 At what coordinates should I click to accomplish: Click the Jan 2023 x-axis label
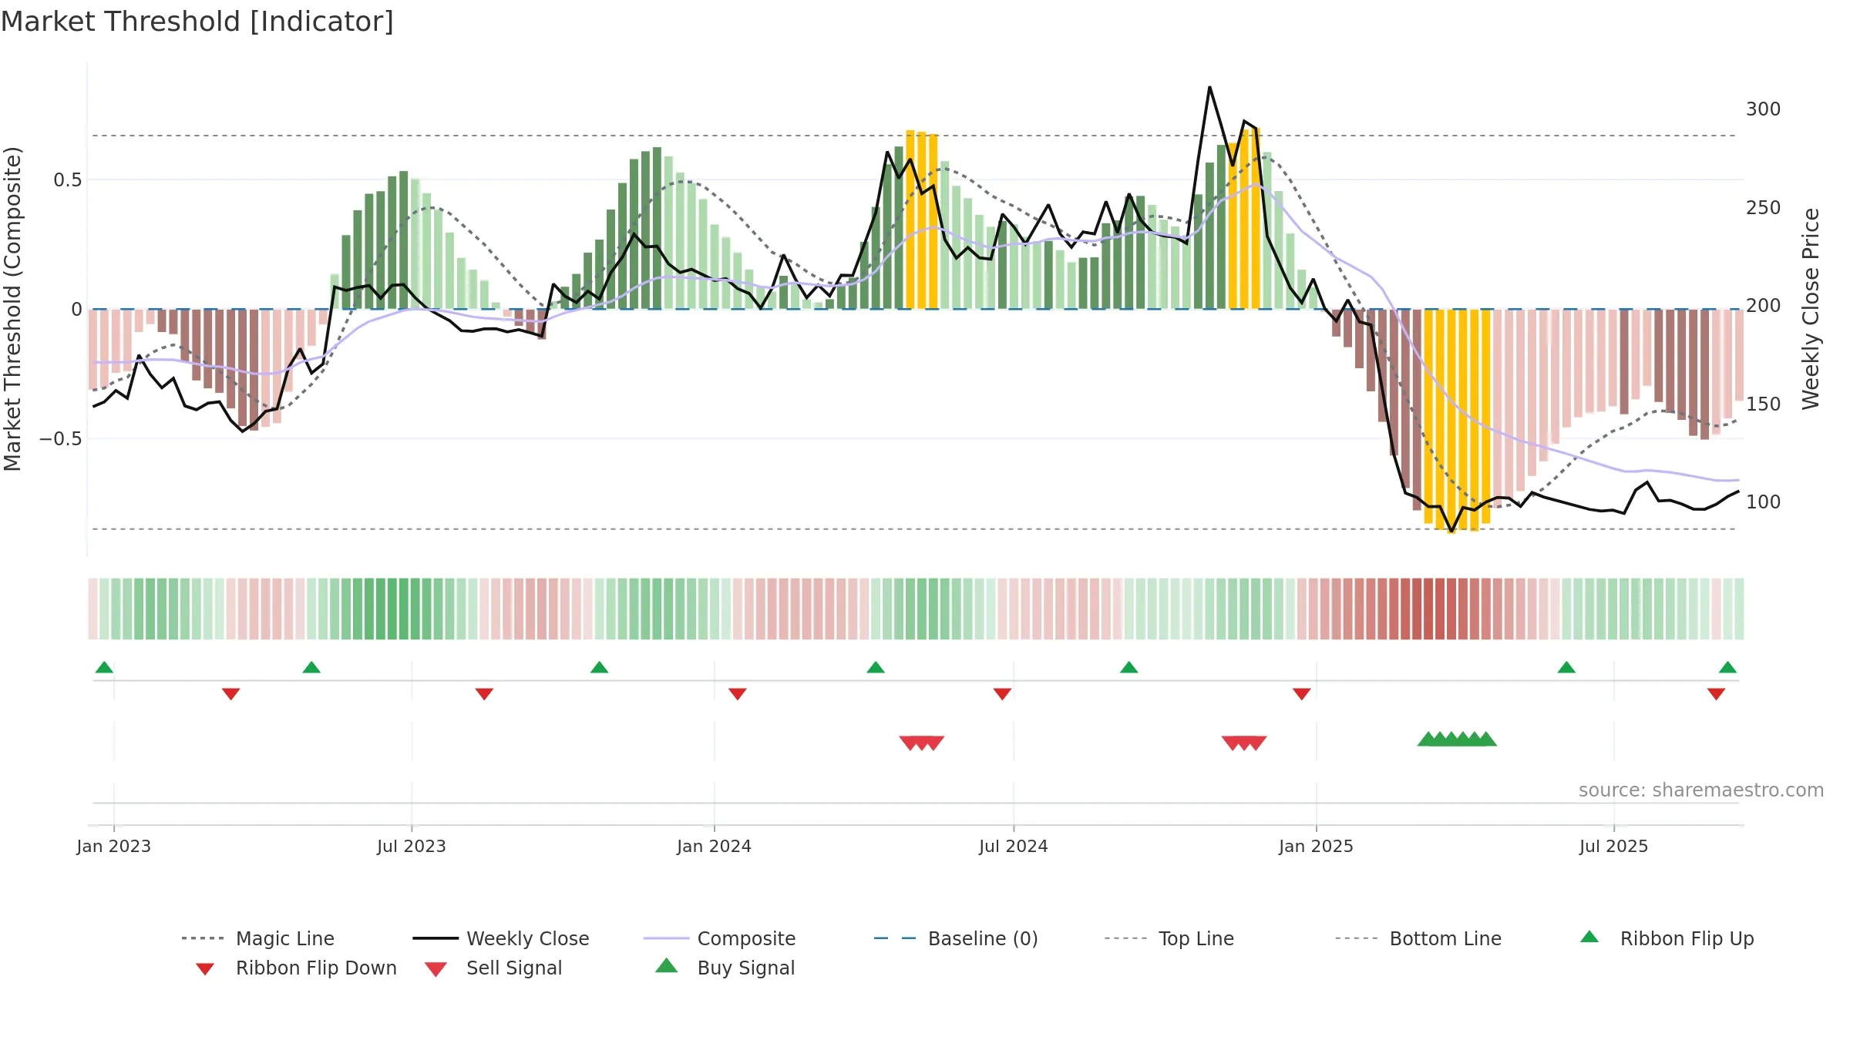pyautogui.click(x=114, y=846)
